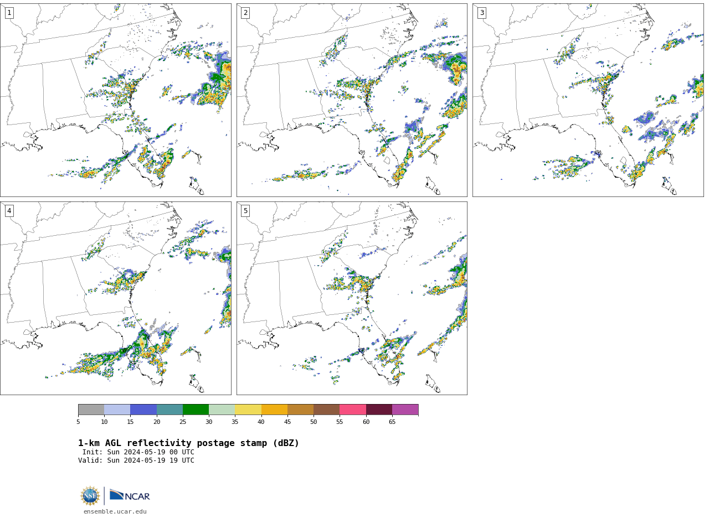Click the panel number label '3'

(x=482, y=13)
